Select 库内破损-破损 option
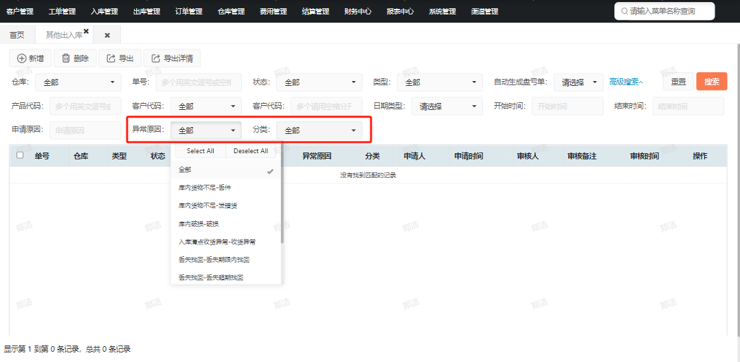 coord(226,224)
